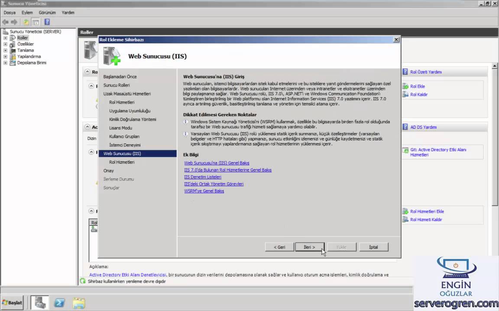Click the Rol Kaldır icon
The image size is (499, 311).
[x=405, y=94]
